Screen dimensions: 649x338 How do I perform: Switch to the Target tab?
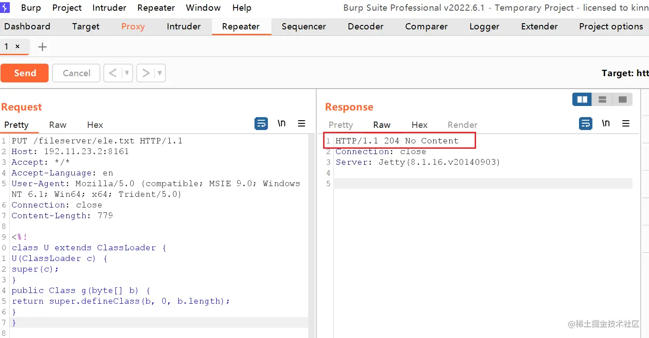pyautogui.click(x=86, y=26)
